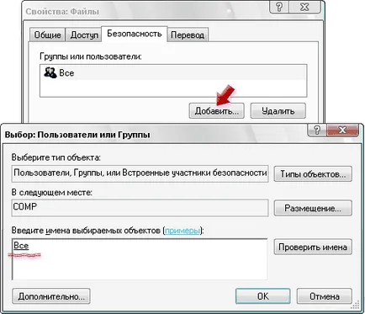The image size is (365, 314).
Task: Close the Свойства: Файлы window
Action: [304, 7]
